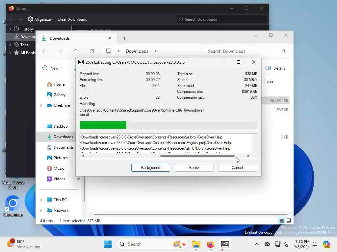This screenshot has height=252, width=337.
Task: Go back in File Explorer
Action: (44, 51)
